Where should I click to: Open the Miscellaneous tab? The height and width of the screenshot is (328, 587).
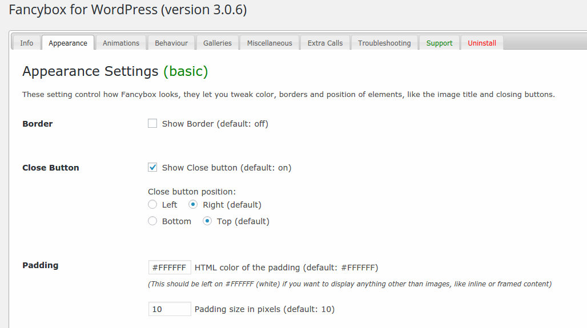pos(270,43)
